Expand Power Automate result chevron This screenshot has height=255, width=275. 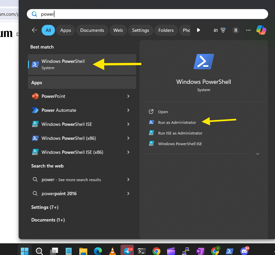click(128, 110)
